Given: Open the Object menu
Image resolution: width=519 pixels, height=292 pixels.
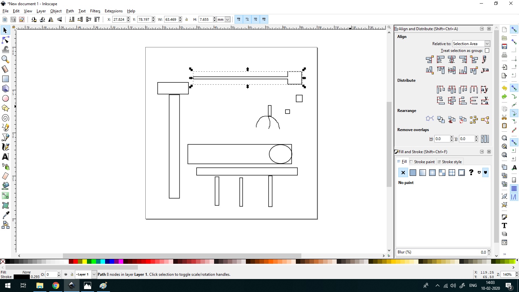Looking at the screenshot, I should pos(56,11).
